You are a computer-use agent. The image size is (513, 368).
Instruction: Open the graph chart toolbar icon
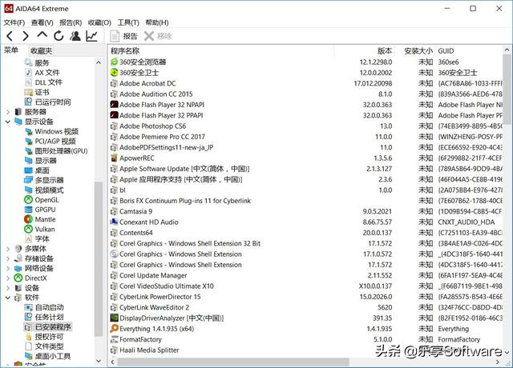coord(91,36)
